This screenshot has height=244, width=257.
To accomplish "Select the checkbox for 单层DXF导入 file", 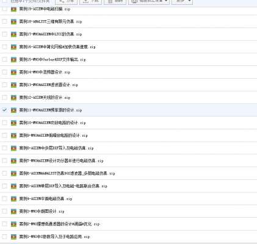I will (x=4, y=185).
